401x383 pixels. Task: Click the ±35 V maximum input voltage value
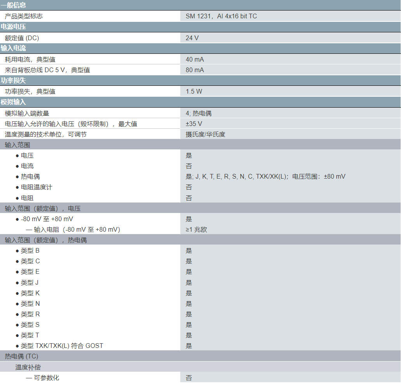click(x=194, y=124)
